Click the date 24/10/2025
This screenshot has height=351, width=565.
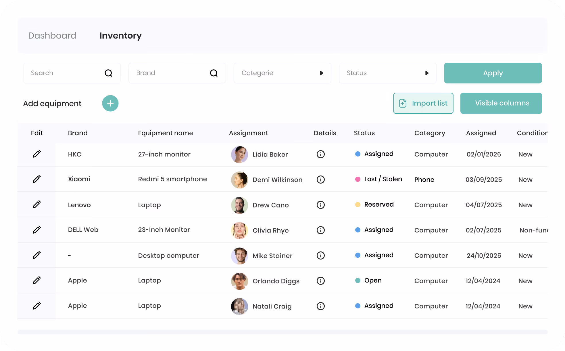click(x=484, y=255)
